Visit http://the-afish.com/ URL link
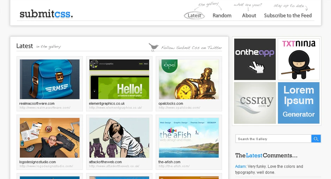This screenshot has height=179, width=331. (x=174, y=166)
